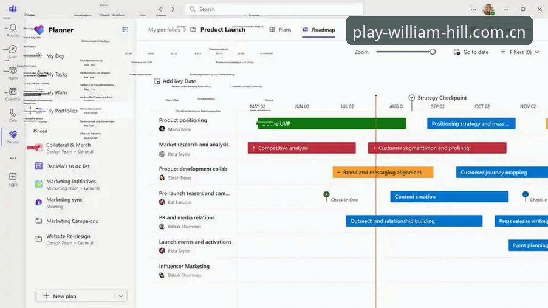Select Product development collab row
The height and width of the screenshot is (308, 548).
click(x=193, y=169)
